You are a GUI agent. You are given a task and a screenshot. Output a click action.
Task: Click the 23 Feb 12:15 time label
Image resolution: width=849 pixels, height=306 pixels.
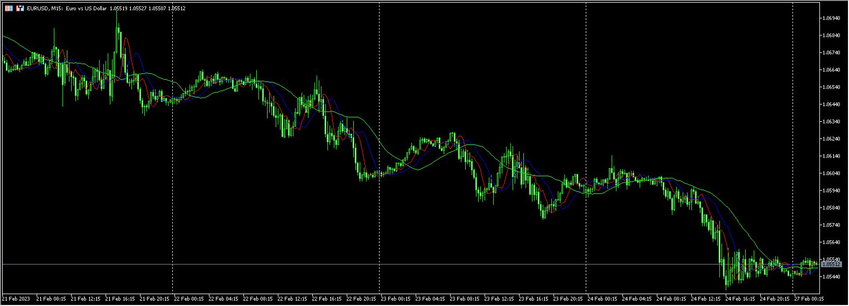(x=499, y=298)
